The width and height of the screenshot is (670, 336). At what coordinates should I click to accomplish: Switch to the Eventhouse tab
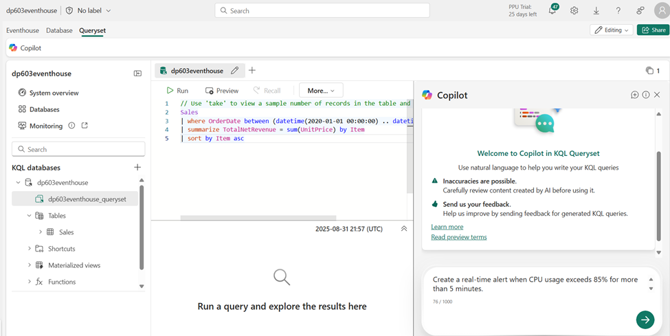(x=23, y=30)
